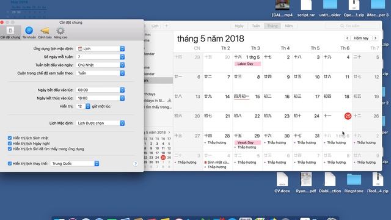Image resolution: width=391 pixels, height=220 pixels.
Task: Click the Calendar search field
Action: [x=353, y=26]
